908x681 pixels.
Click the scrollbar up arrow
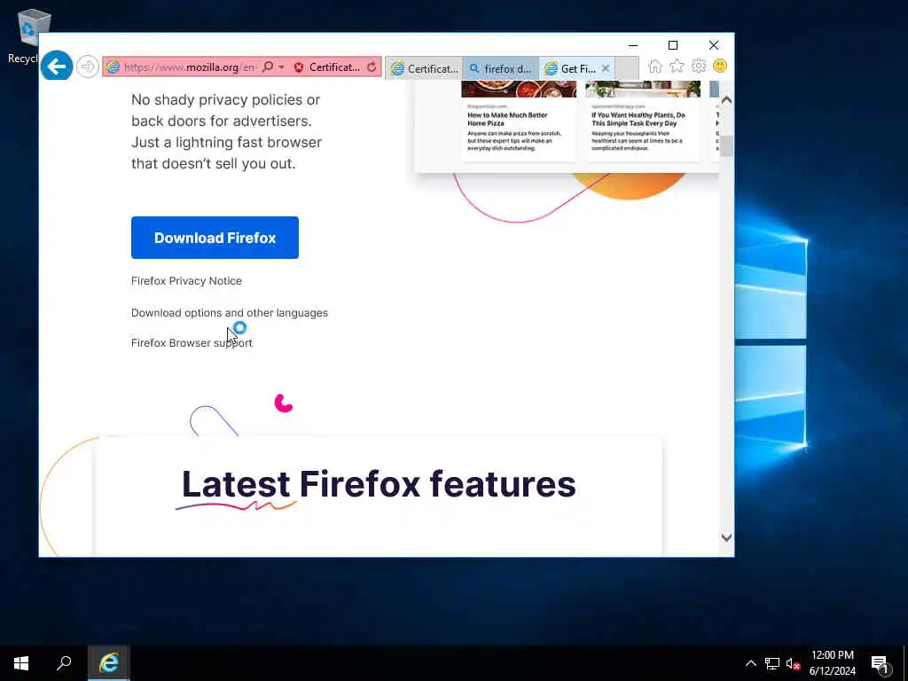(x=727, y=100)
